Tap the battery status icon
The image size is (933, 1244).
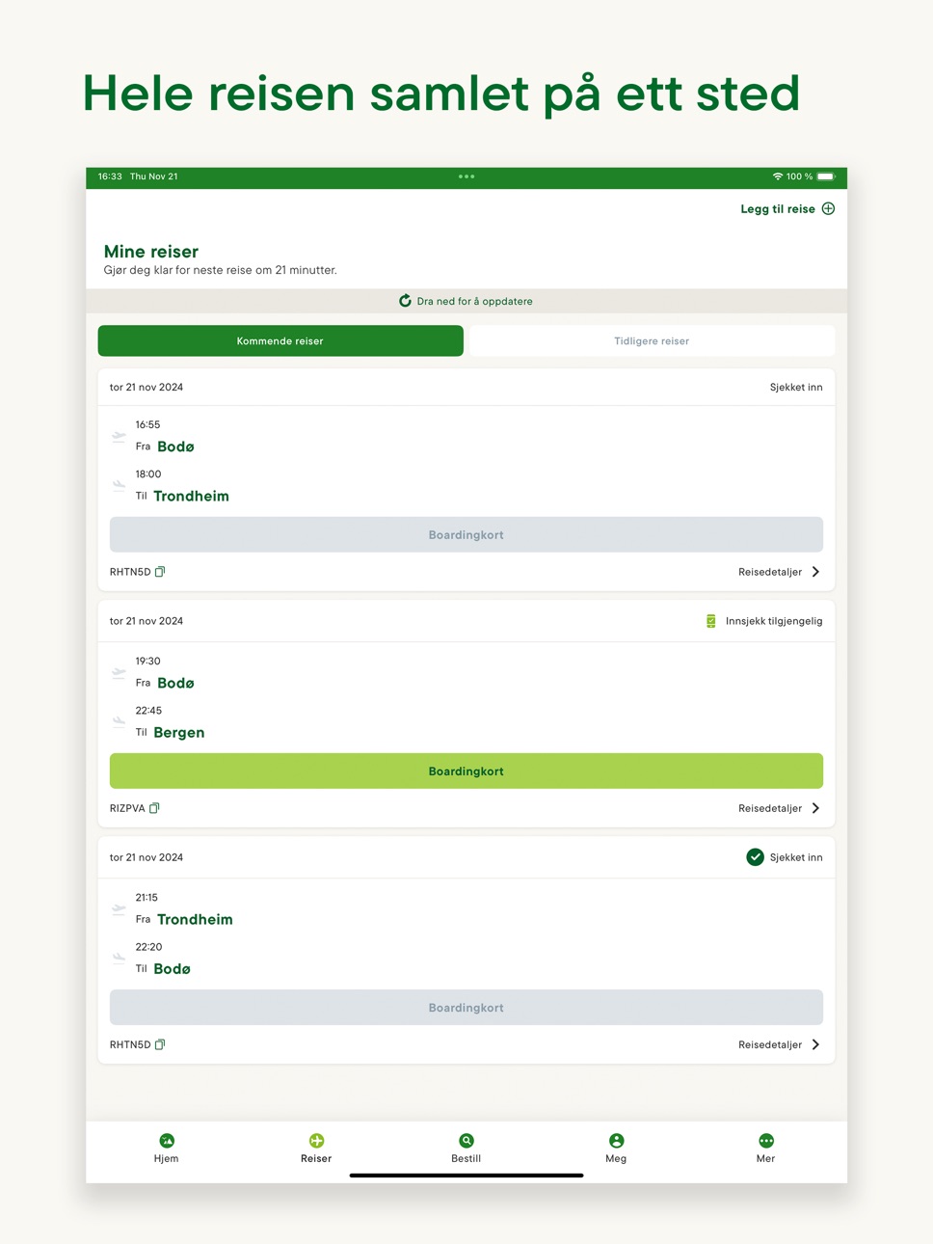tap(826, 176)
